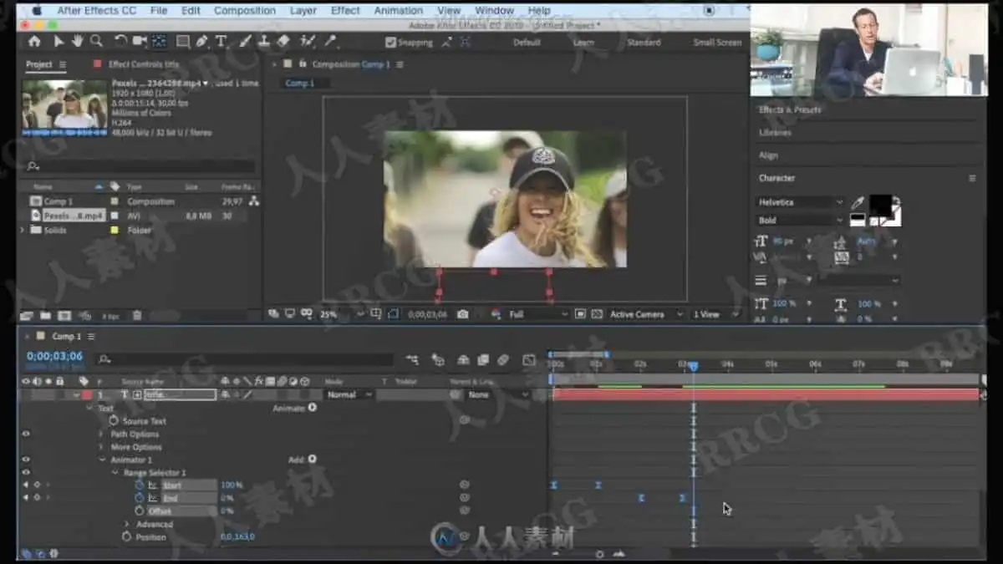The width and height of the screenshot is (1003, 564).
Task: Select the Unified Camera tool
Action: point(139,41)
